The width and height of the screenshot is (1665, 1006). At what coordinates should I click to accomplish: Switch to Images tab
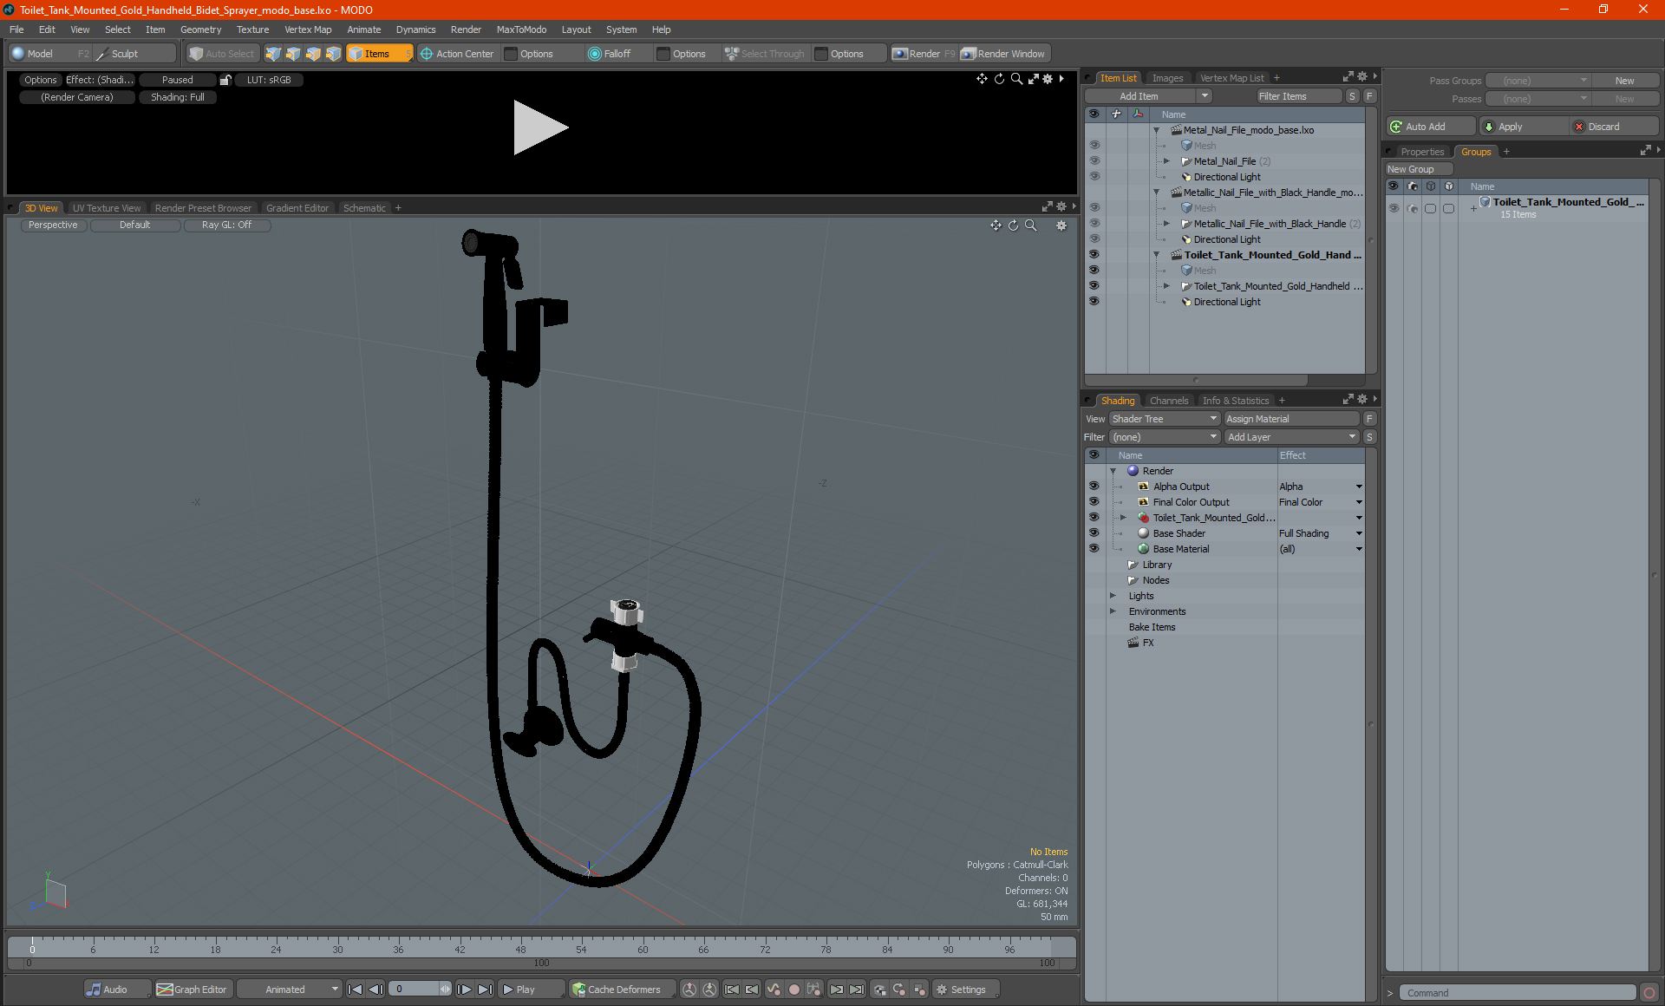tap(1167, 78)
